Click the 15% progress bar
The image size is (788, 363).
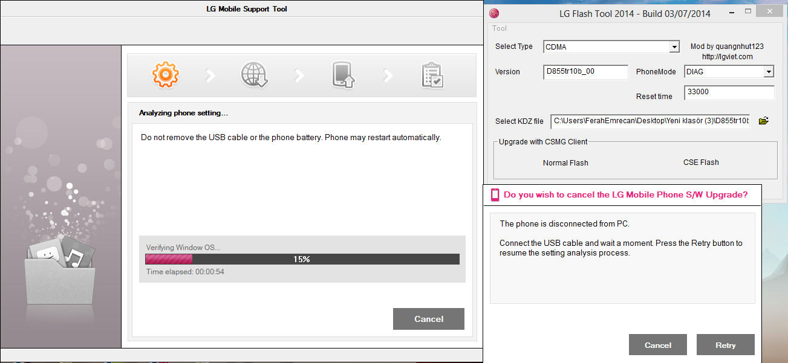pyautogui.click(x=302, y=259)
